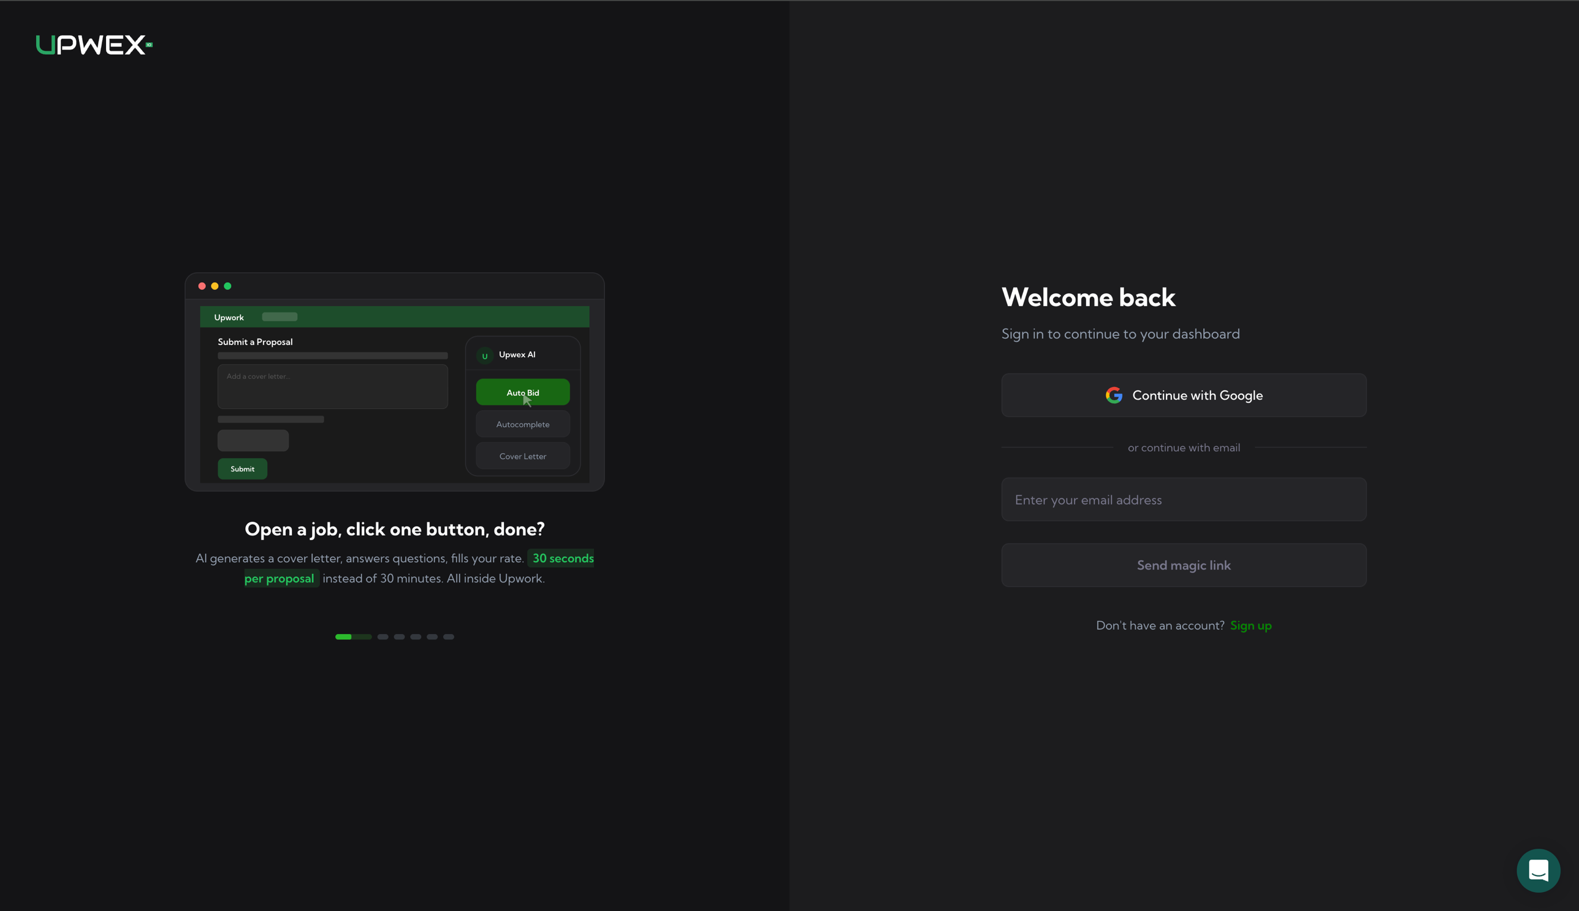Viewport: 1579px width, 911px height.
Task: Click the green dot in preview window
Action: coord(227,286)
